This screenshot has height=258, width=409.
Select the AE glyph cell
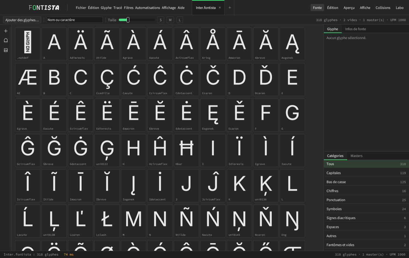pyautogui.click(x=28, y=80)
